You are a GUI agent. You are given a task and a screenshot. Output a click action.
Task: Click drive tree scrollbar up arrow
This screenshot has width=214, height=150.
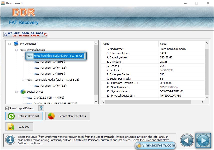coord(96,43)
